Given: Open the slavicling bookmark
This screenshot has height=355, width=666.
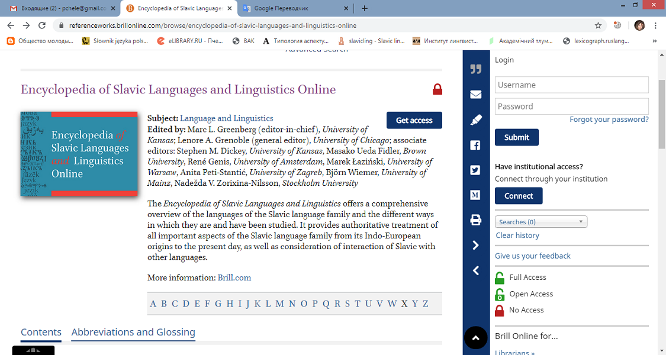Looking at the screenshot, I should pyautogui.click(x=371, y=41).
